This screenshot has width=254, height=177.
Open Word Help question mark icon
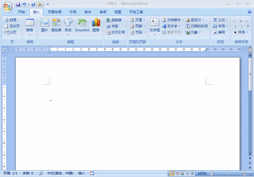(249, 12)
